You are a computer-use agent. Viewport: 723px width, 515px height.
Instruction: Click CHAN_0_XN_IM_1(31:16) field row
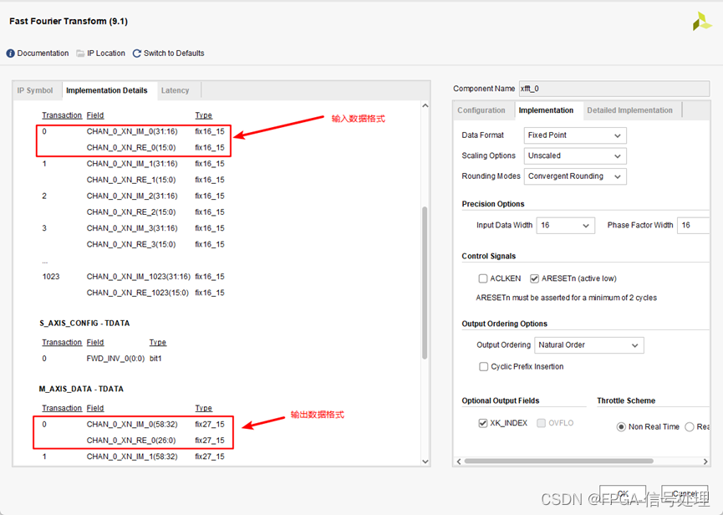pos(132,164)
